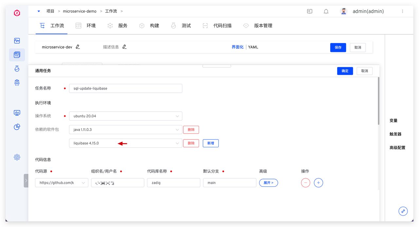This screenshot has height=227, width=419.
Task: Click the 组织名/用户名 field
Action: (x=118, y=183)
